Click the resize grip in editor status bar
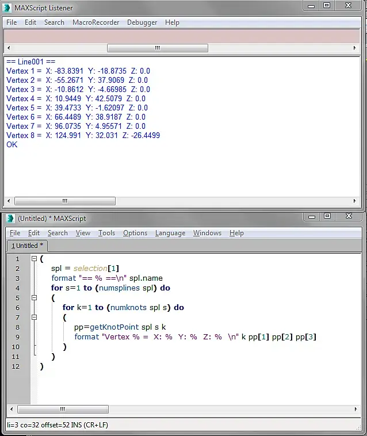 pyautogui.click(x=359, y=427)
